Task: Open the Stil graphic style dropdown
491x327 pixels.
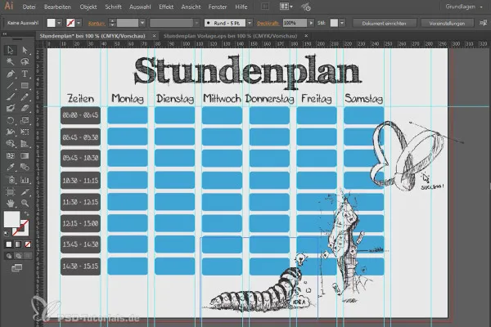Action: (342, 23)
